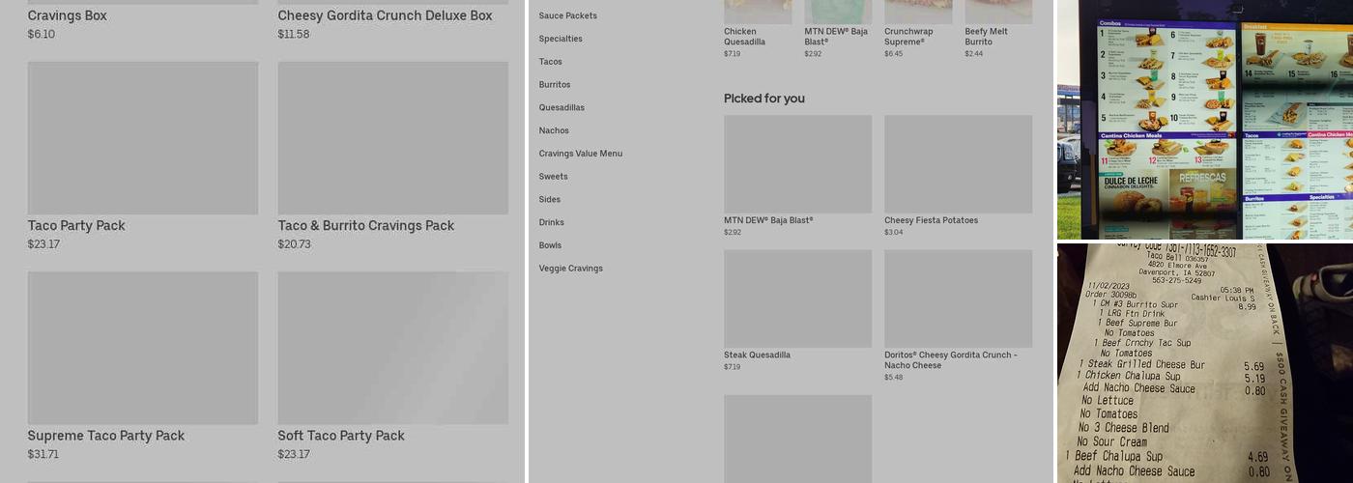This screenshot has height=483, width=1353.
Task: Jump to the Sweets category
Action: coord(553,177)
